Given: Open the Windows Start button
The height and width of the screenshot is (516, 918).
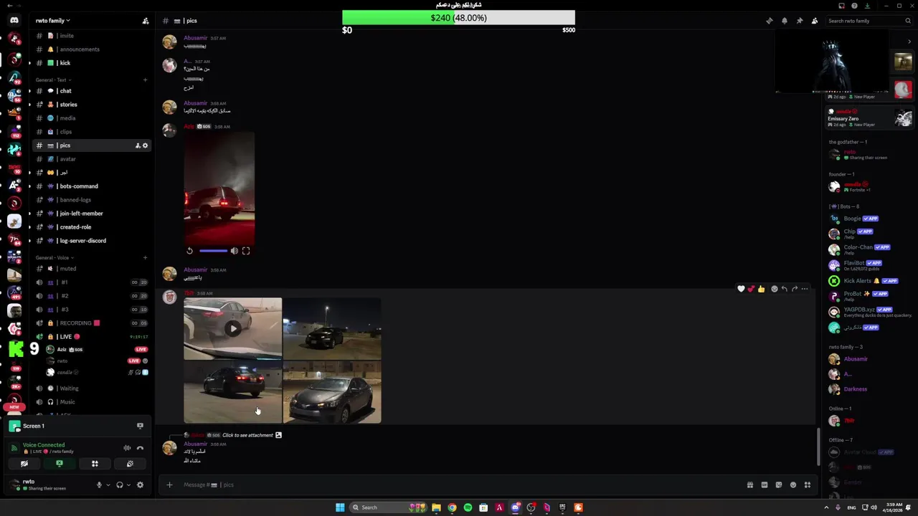Looking at the screenshot, I should 340,507.
